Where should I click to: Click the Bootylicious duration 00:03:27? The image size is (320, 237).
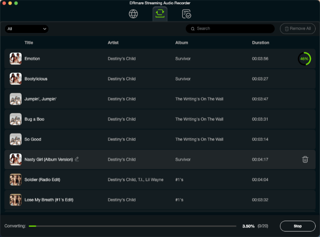coord(260,79)
